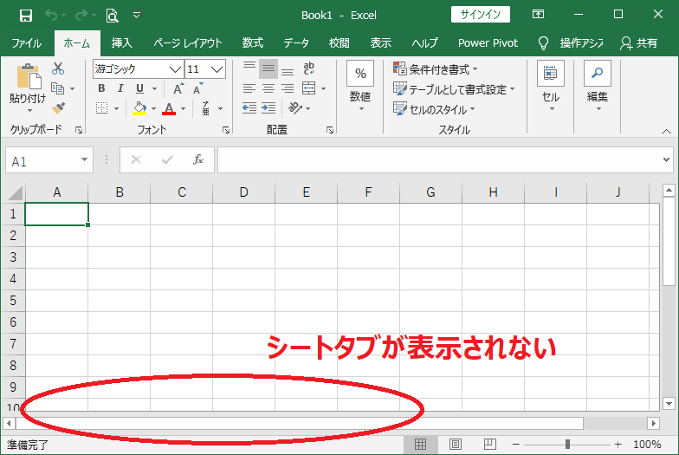Open the font size 11 dropdown
The height and width of the screenshot is (455, 679).
click(217, 69)
